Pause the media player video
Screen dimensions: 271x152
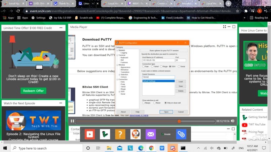(72, 121)
